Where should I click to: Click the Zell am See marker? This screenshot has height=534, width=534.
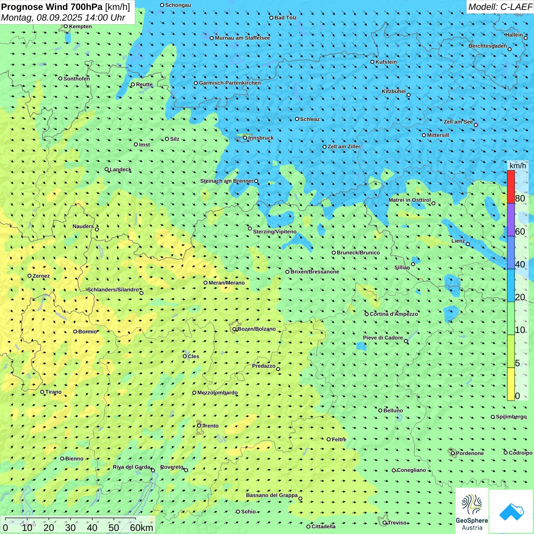coord(476,125)
